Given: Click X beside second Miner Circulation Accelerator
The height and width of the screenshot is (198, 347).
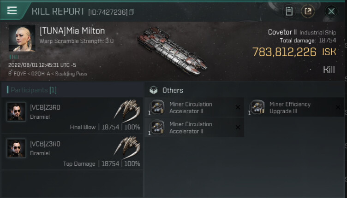Looking at the screenshot, I should pyautogui.click(x=238, y=128).
